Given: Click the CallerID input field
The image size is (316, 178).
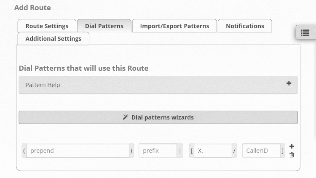Looking at the screenshot, I should [x=261, y=151].
